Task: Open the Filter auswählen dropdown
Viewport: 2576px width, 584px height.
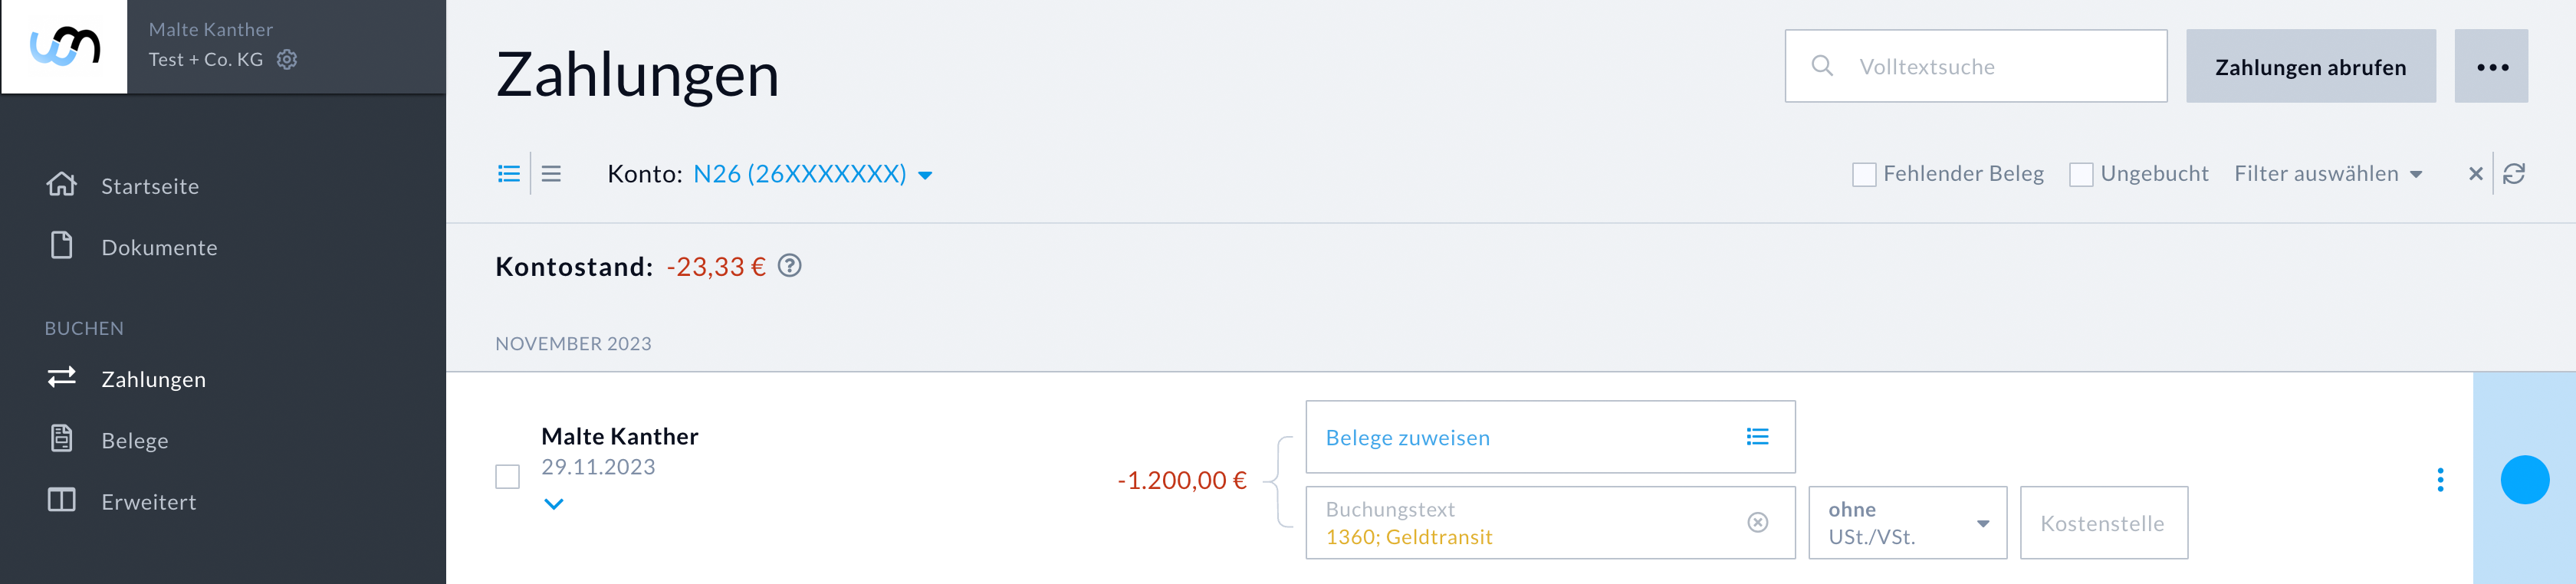Action: click(x=2330, y=172)
